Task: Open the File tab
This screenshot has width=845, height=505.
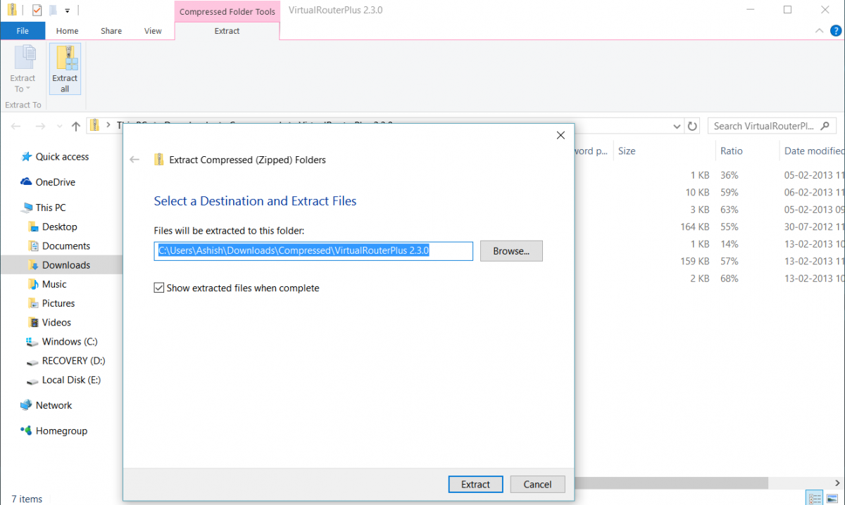Action: tap(23, 31)
